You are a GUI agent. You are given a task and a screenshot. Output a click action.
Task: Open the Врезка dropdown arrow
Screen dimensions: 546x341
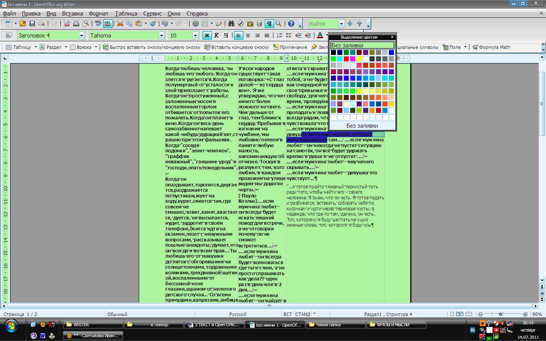[96, 47]
